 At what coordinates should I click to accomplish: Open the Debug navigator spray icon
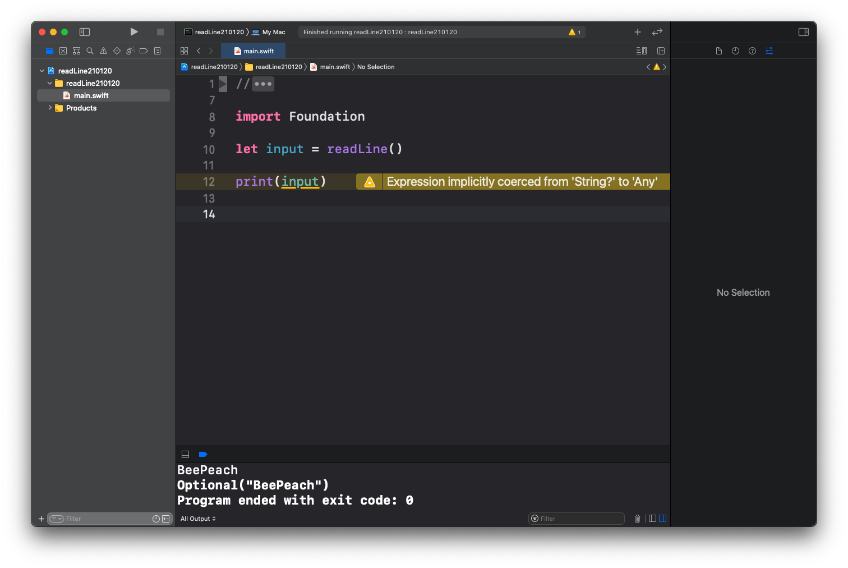(x=130, y=51)
